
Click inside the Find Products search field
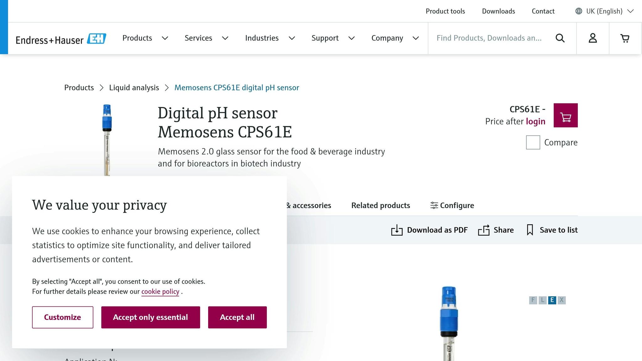489,38
